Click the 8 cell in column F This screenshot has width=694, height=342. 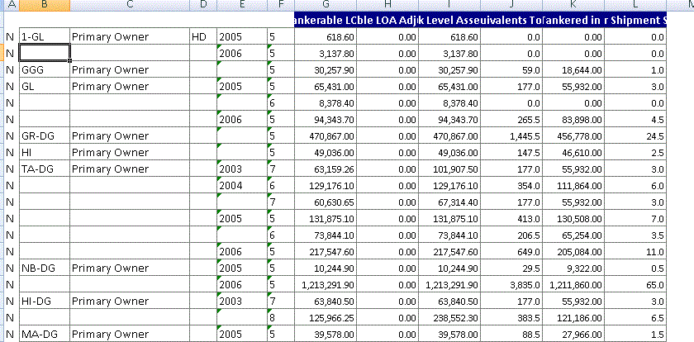pos(281,317)
